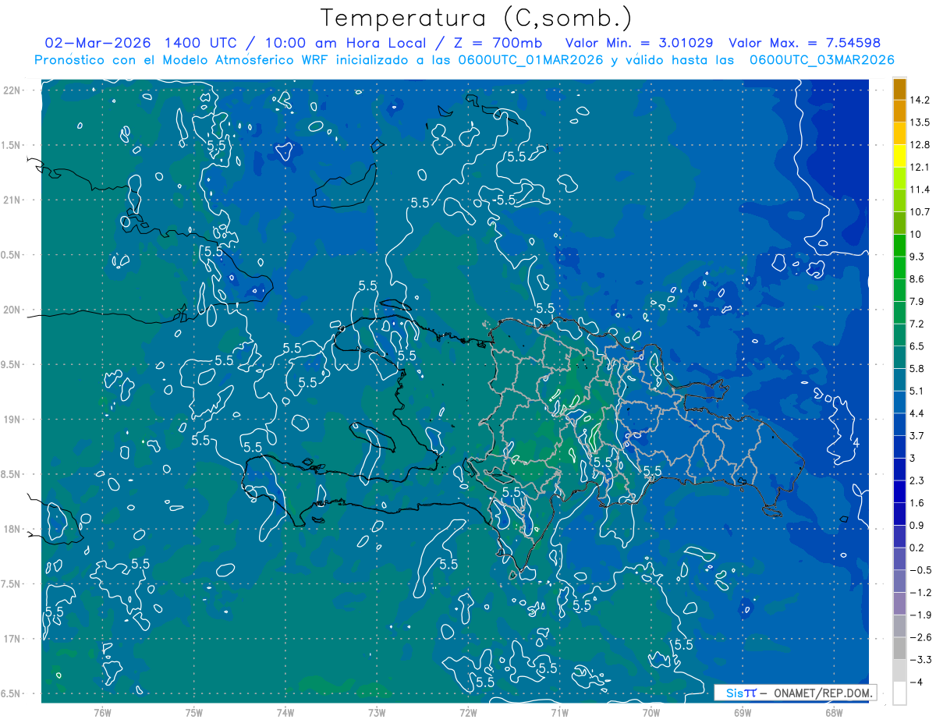Screen dimensions: 936x723
Task: Click the 22N latitude label
Action: click(x=11, y=90)
